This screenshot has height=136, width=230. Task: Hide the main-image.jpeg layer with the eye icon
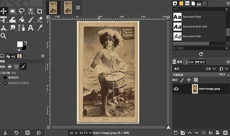pyautogui.click(x=176, y=89)
